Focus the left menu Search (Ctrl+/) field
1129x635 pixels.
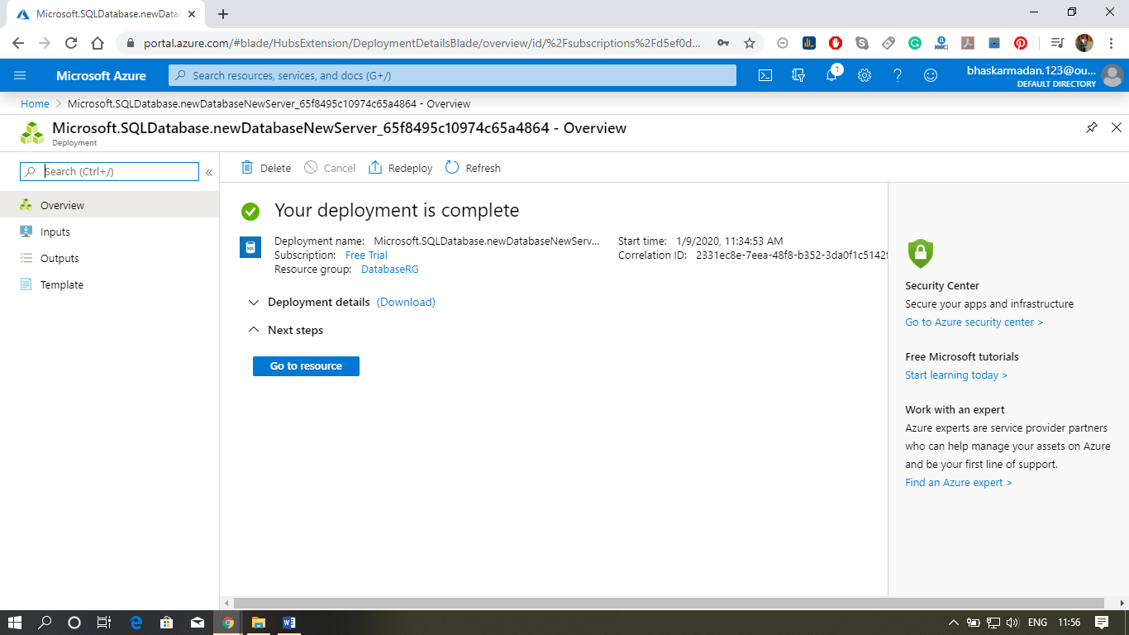[x=110, y=171]
